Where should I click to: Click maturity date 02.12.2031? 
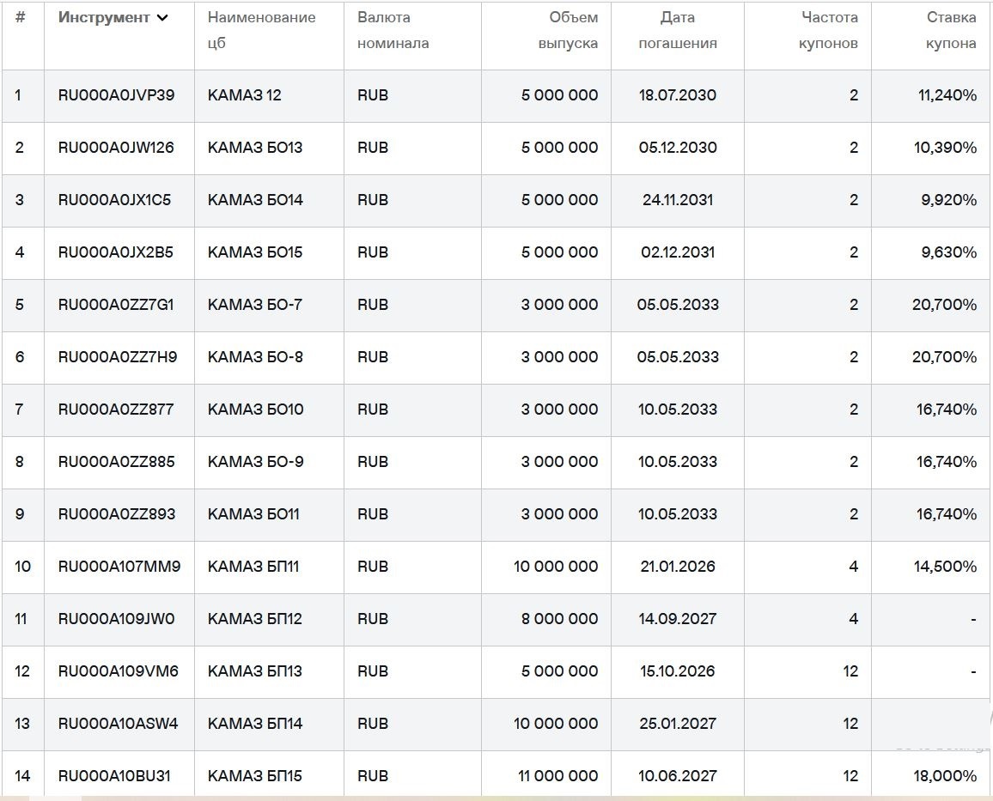pos(678,253)
